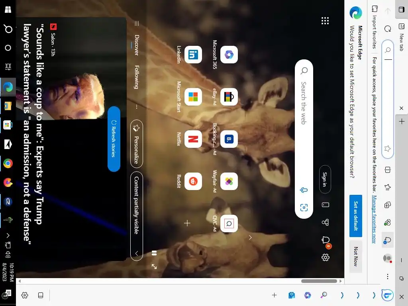Open the Tab actions menu

coord(402,10)
